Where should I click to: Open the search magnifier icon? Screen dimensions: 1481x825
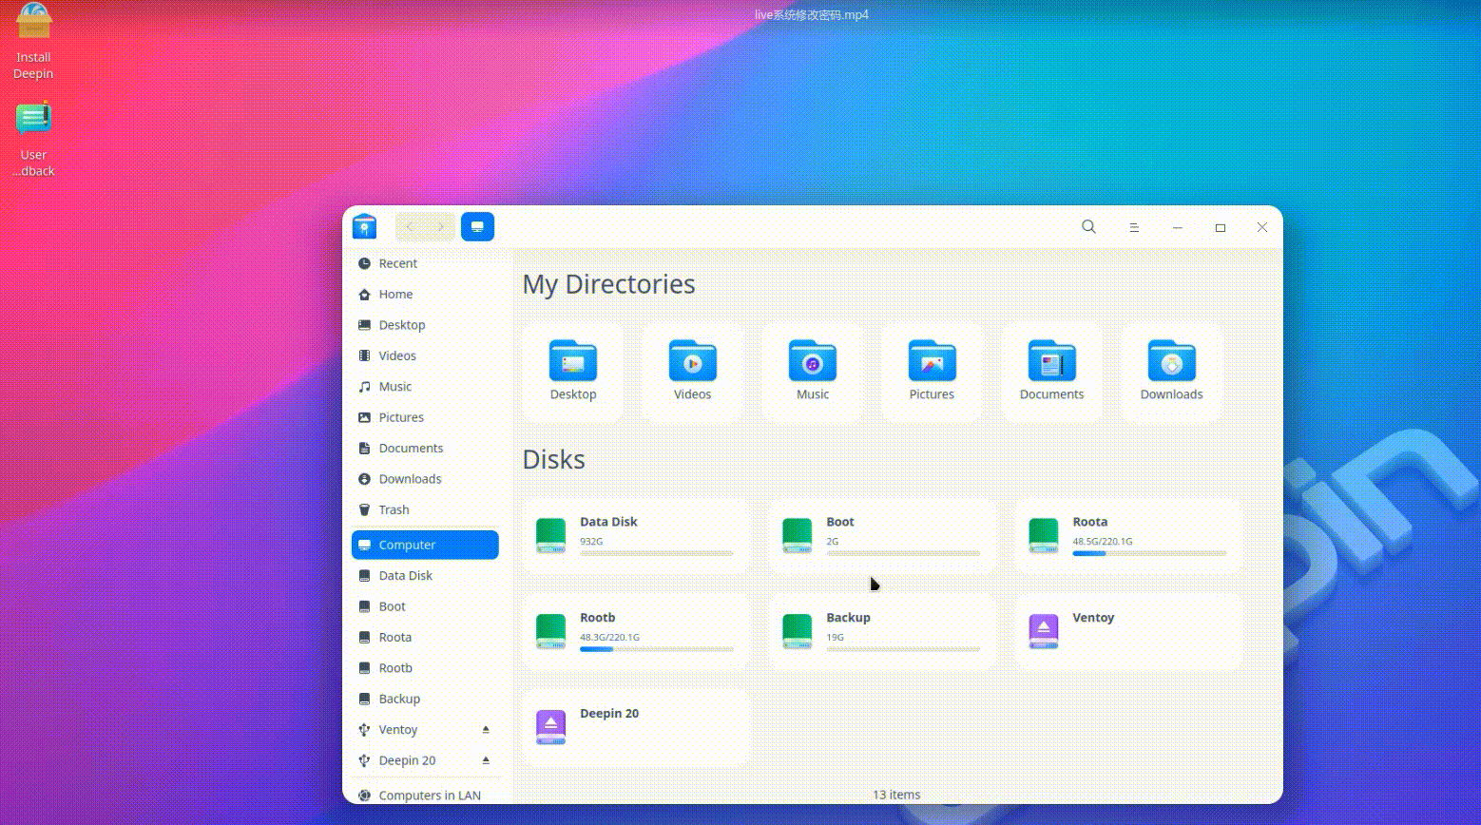1088,227
